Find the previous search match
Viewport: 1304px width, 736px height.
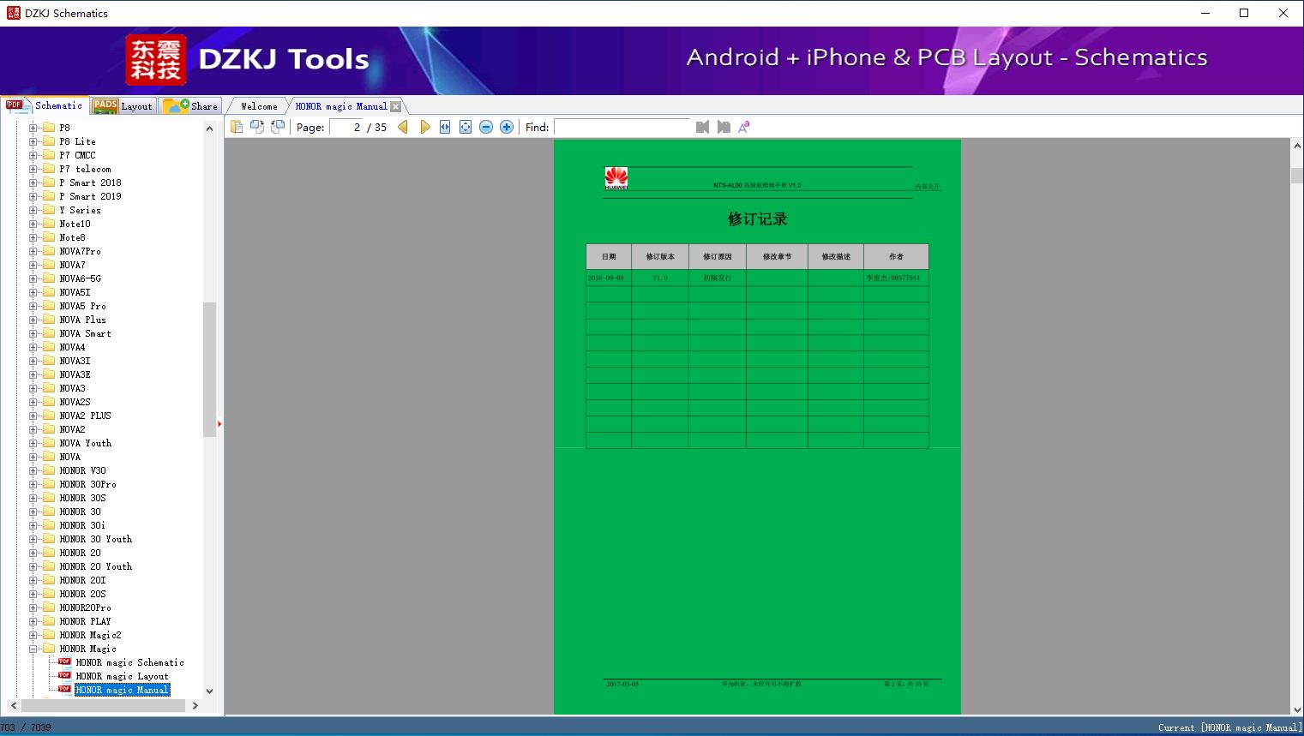[703, 127]
